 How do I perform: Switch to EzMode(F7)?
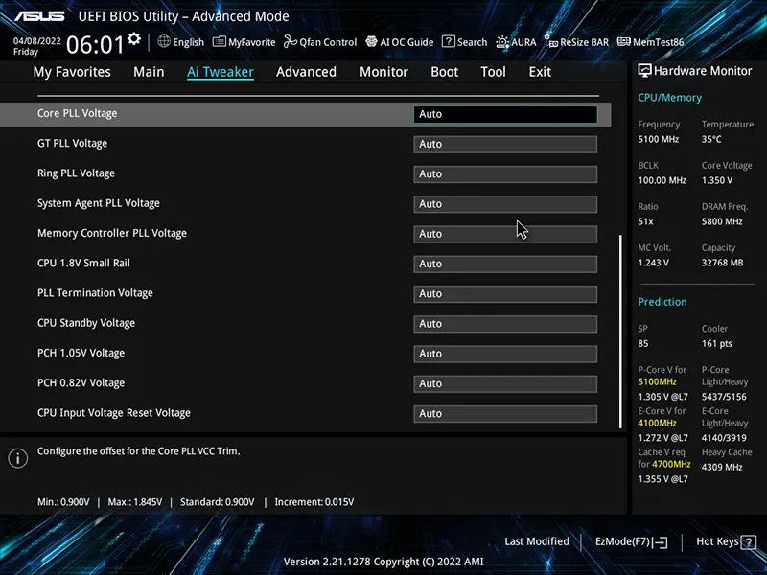[x=632, y=541]
